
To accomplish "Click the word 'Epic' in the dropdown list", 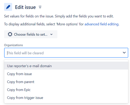I will click(x=27, y=90).
